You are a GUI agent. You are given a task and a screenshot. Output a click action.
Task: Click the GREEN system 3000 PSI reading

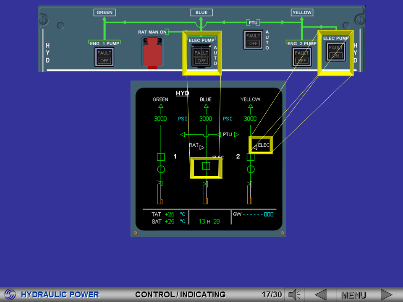click(x=161, y=119)
